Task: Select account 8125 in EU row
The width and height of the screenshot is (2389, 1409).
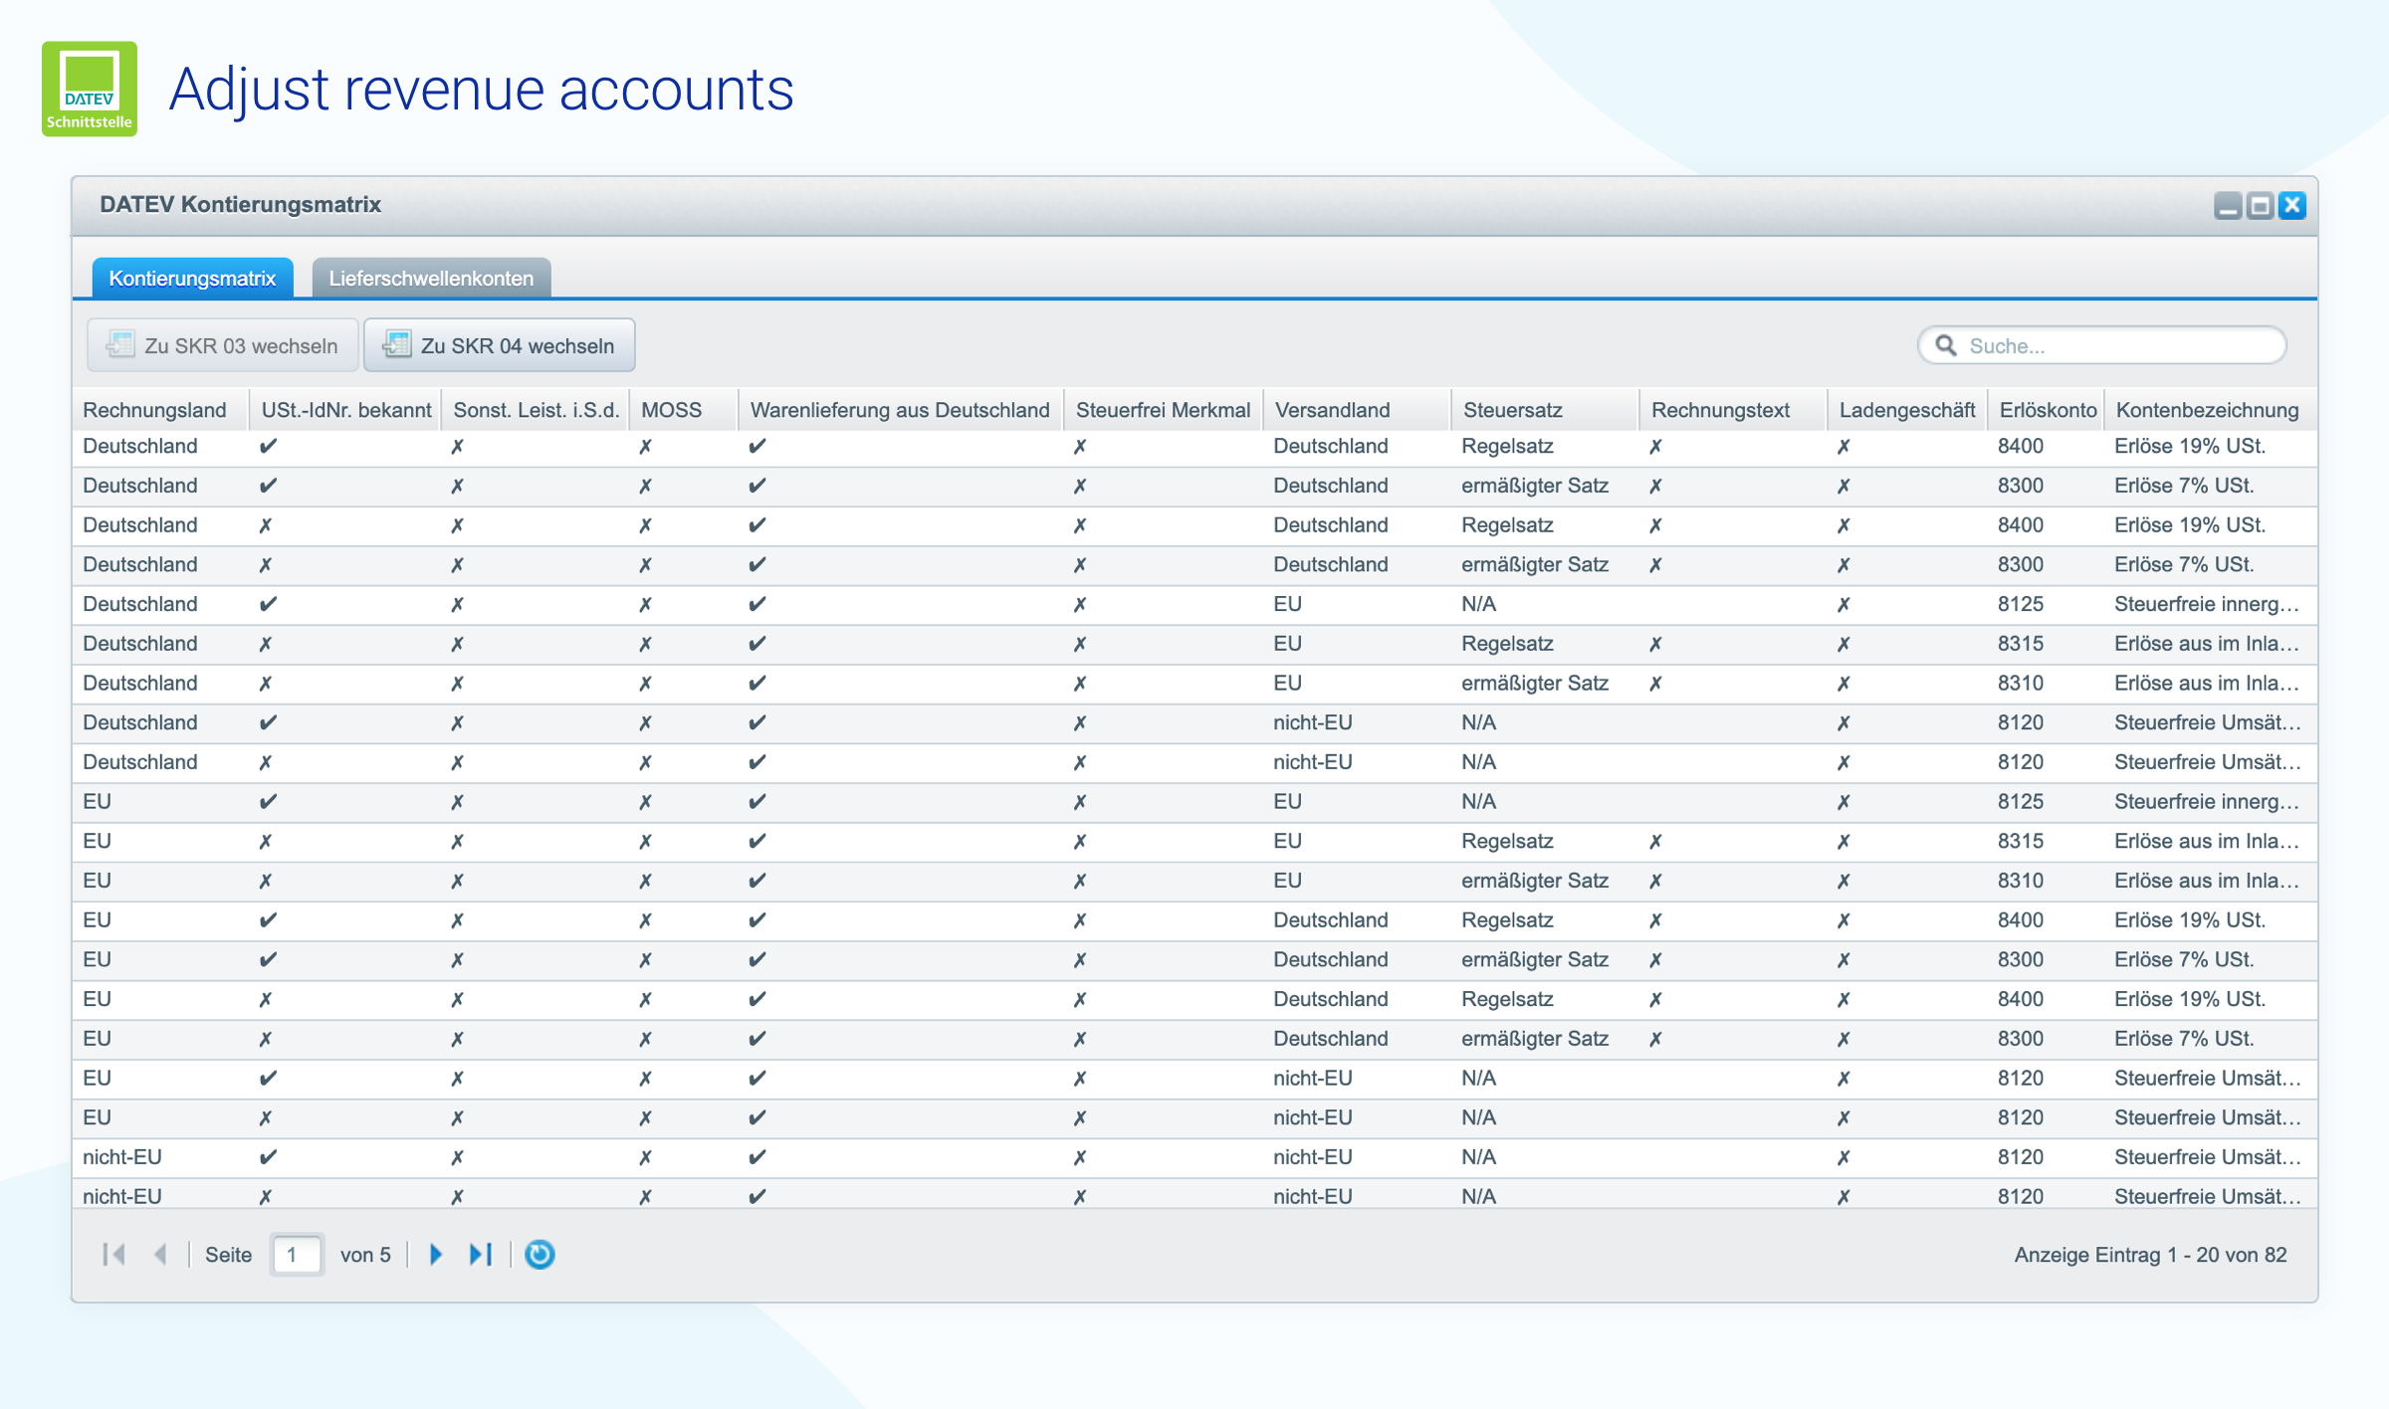Action: point(2020,801)
